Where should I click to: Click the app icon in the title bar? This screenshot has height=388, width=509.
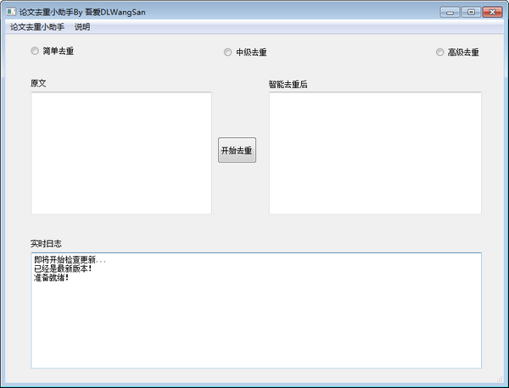(x=11, y=12)
